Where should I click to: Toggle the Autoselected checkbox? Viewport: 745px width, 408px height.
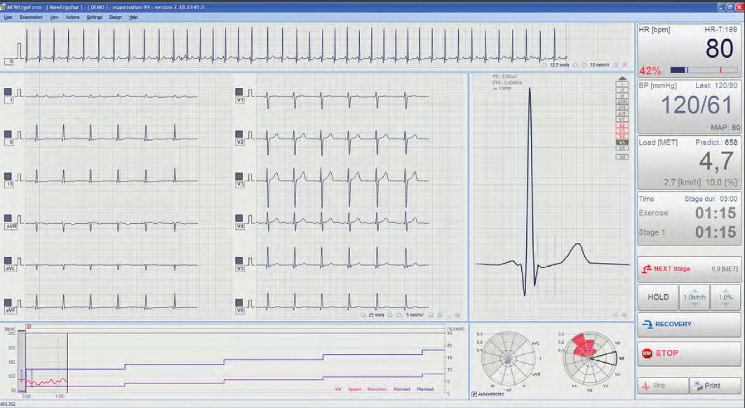474,394
